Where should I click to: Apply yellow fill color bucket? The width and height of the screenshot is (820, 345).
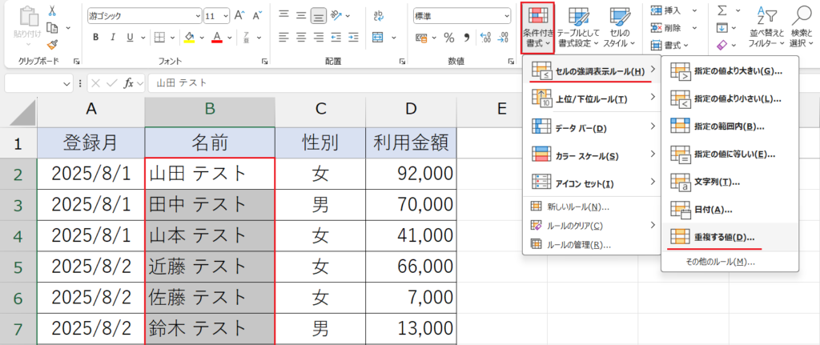click(x=189, y=37)
